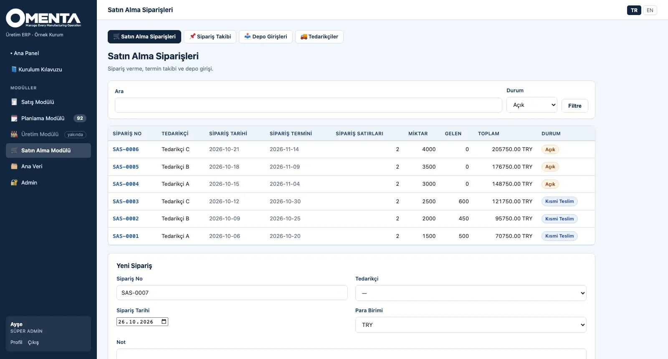
Task: Open Profil link for Ayşe
Action: [x=16, y=342]
